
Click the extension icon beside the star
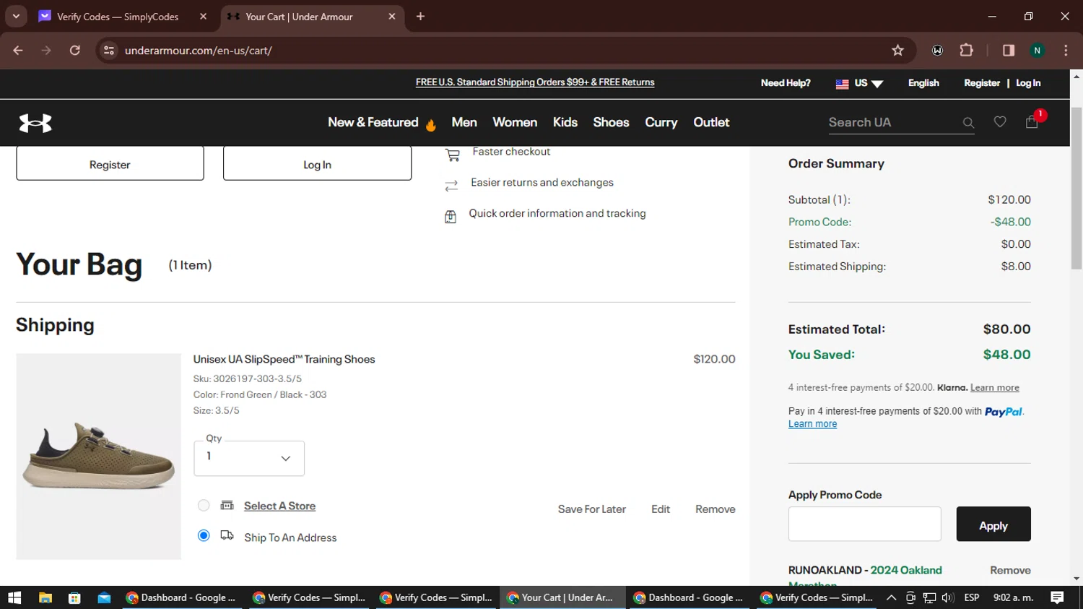[x=937, y=50]
